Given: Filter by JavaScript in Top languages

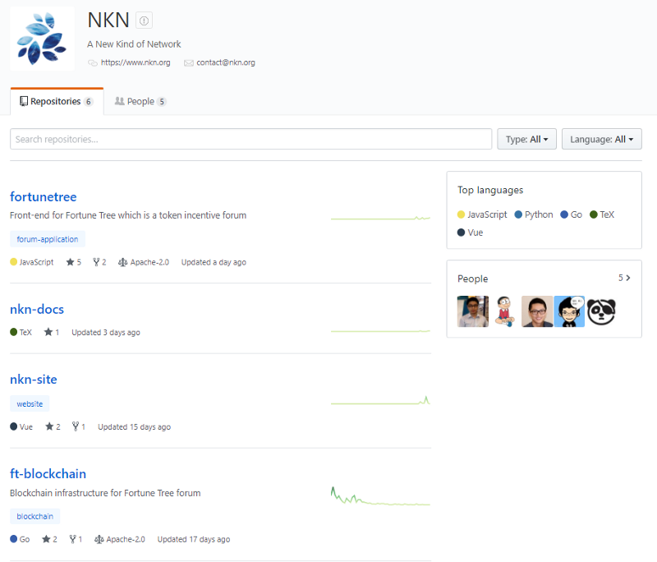Looking at the screenshot, I should coord(482,214).
